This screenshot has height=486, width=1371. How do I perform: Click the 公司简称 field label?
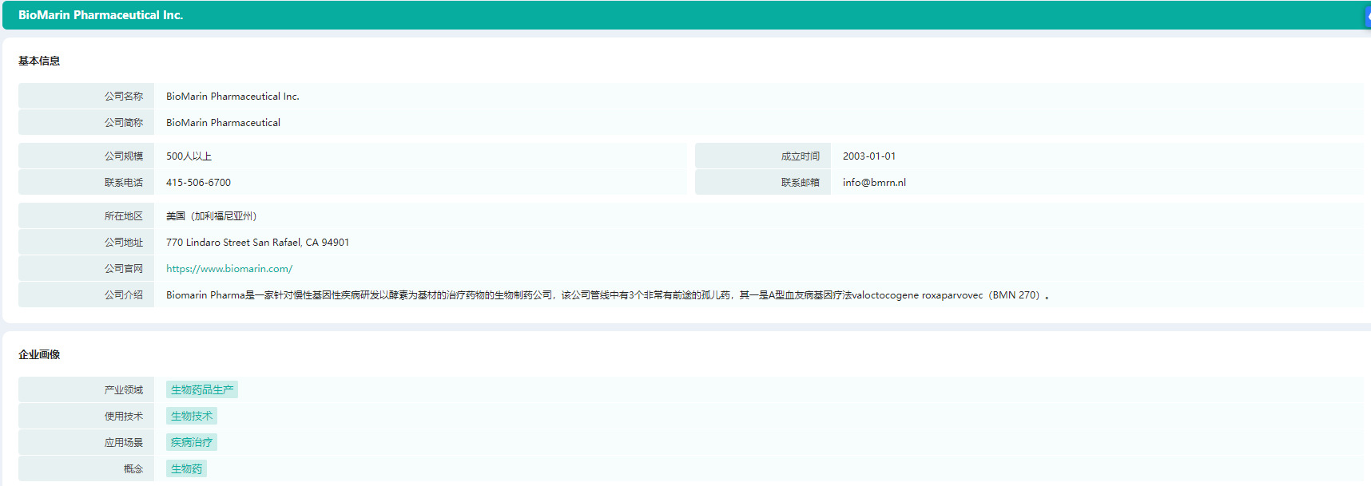coord(124,123)
